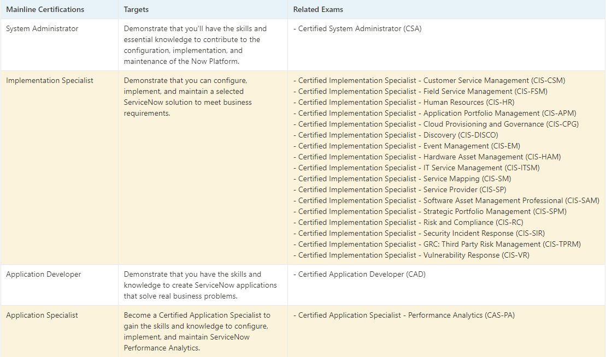Click the Application Portfolio Management (CIS-APM) exam

(435, 113)
